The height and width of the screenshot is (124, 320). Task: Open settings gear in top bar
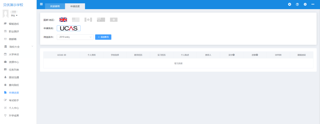click(305, 4)
